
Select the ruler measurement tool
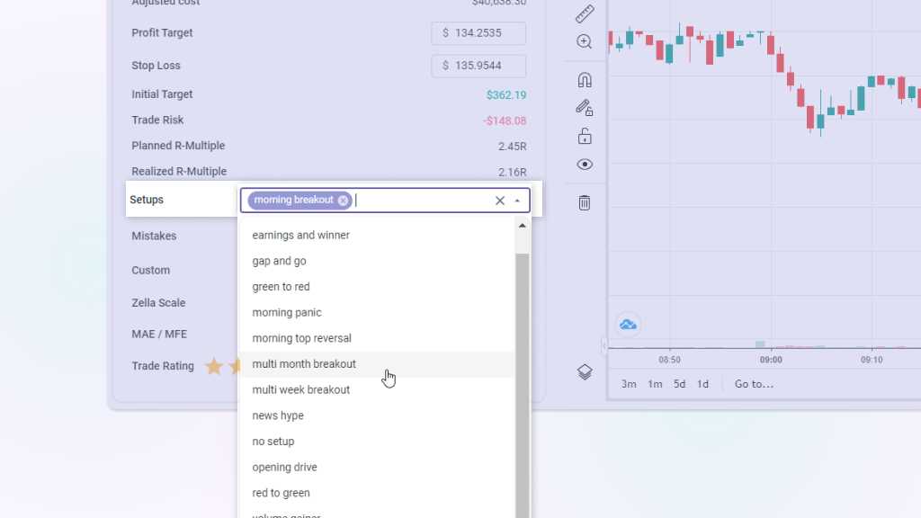[x=585, y=14]
